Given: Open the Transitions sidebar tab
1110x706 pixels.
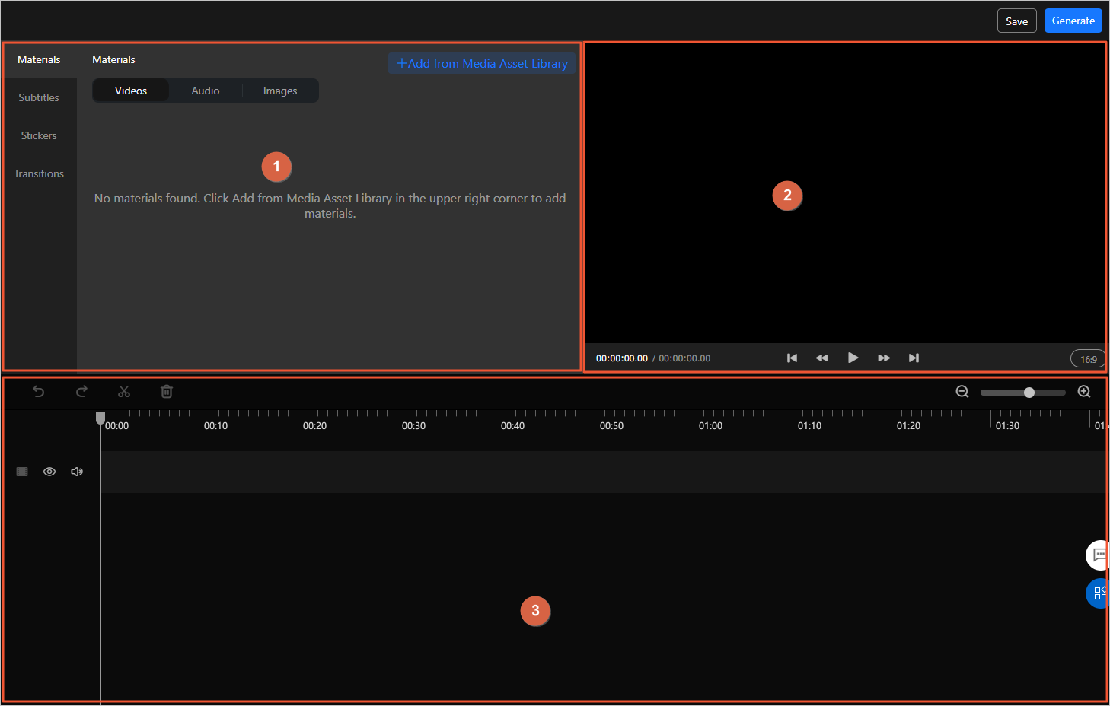Looking at the screenshot, I should 39,173.
